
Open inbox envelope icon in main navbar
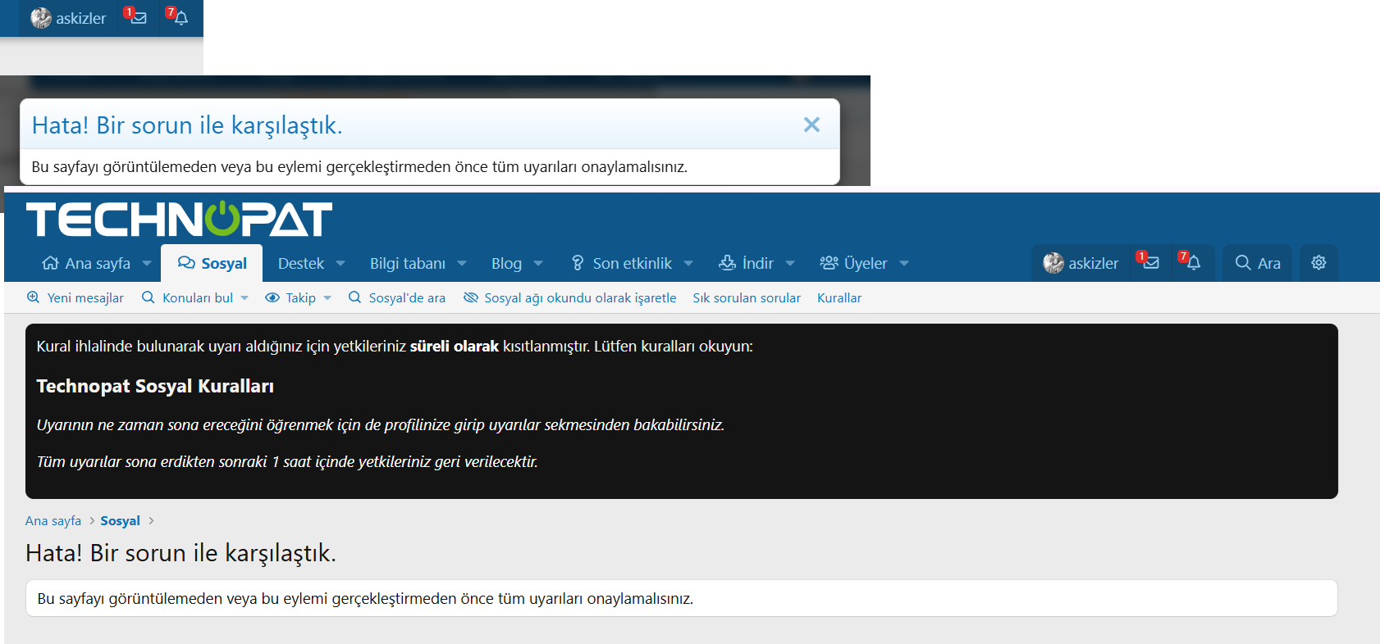[1150, 263]
